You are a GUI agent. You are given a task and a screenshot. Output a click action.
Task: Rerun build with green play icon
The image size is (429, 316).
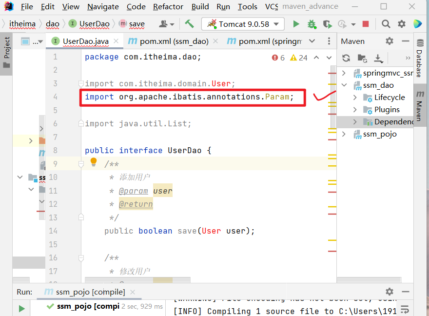(x=21, y=309)
